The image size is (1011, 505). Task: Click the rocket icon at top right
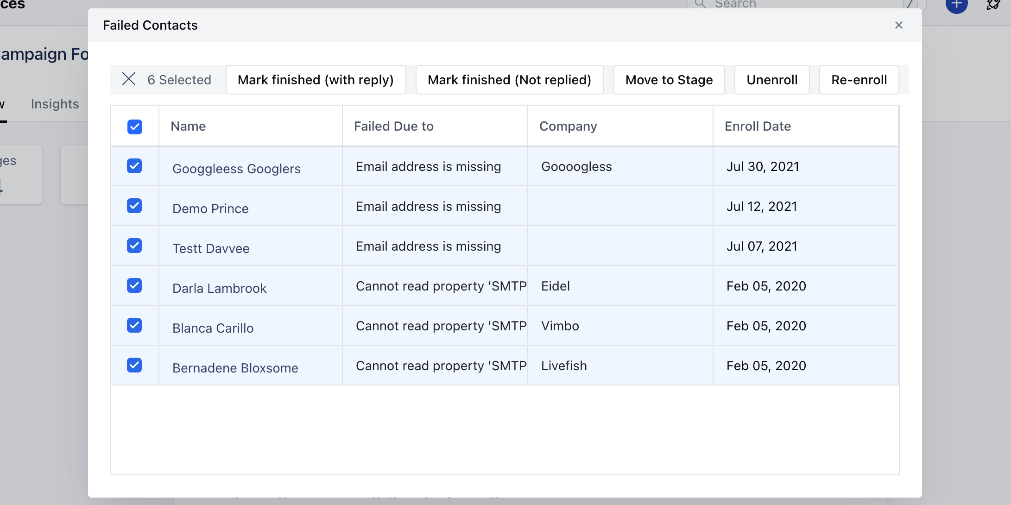coord(992,4)
